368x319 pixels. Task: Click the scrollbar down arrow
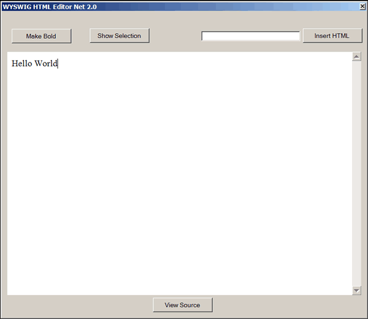click(356, 291)
